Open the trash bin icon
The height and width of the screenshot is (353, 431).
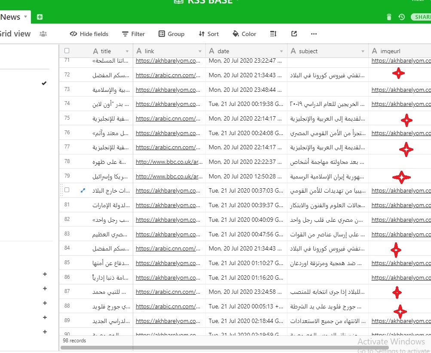pos(389,17)
